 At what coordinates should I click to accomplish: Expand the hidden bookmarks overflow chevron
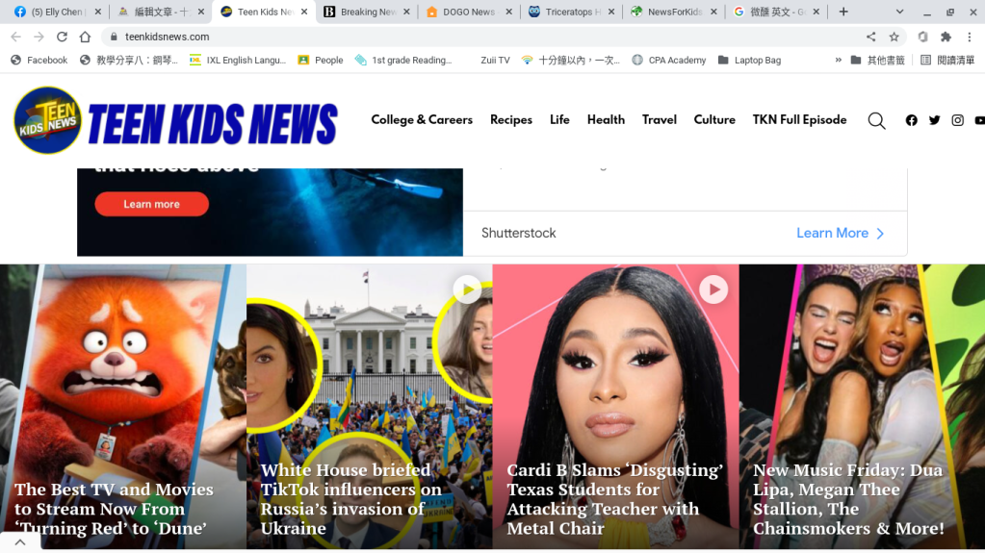(x=838, y=60)
